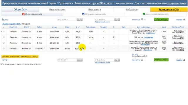Image resolution: width=188 pixels, height=105 pixels.
Task: Sort by the Доп.информация column header
Action: tap(144, 27)
